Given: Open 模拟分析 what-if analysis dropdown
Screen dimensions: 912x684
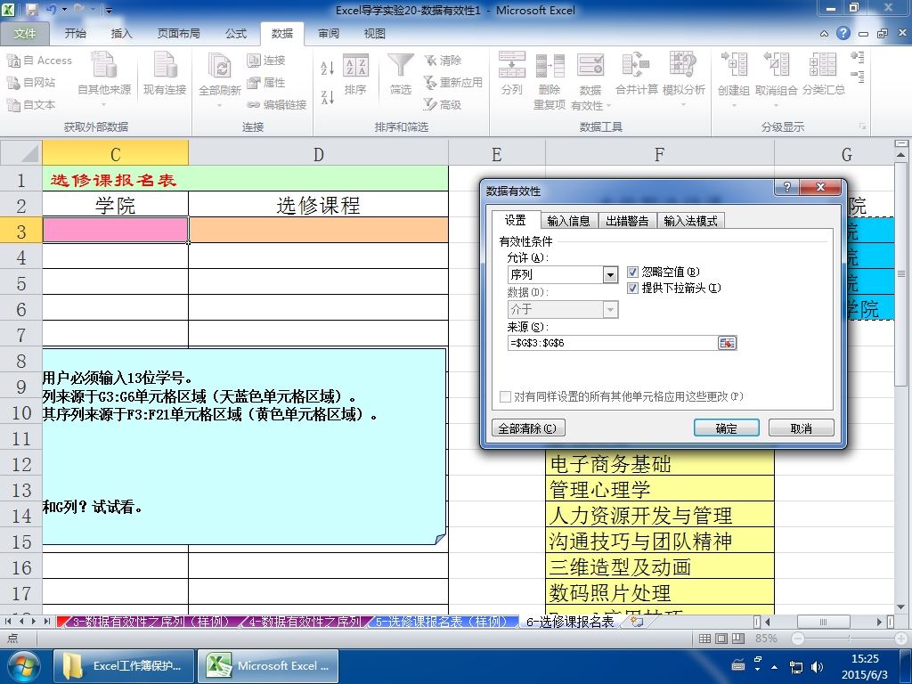Looking at the screenshot, I should [x=683, y=80].
